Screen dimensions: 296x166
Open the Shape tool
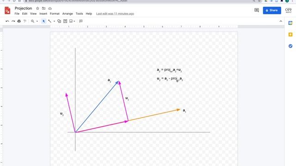tap(59, 21)
